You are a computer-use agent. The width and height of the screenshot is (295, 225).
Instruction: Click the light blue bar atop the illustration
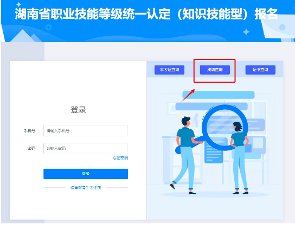pos(219,95)
